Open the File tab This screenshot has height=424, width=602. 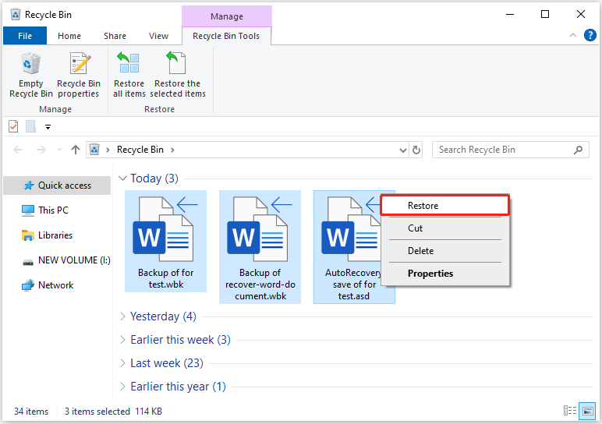pyautogui.click(x=25, y=36)
